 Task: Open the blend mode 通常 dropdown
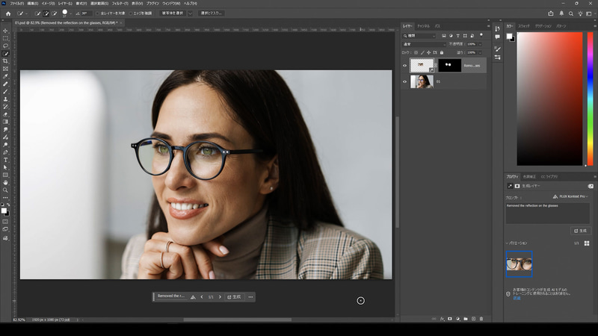point(423,44)
